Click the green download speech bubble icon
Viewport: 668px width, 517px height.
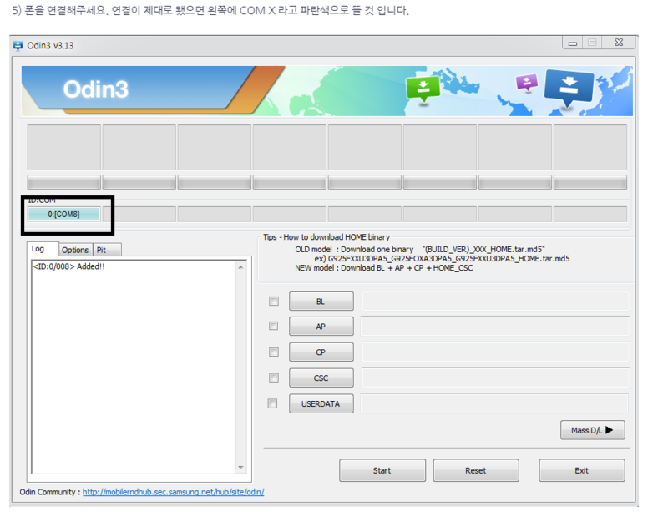coord(423,88)
